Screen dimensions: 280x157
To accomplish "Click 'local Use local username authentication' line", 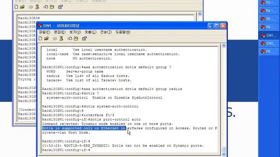I will 97,50.
